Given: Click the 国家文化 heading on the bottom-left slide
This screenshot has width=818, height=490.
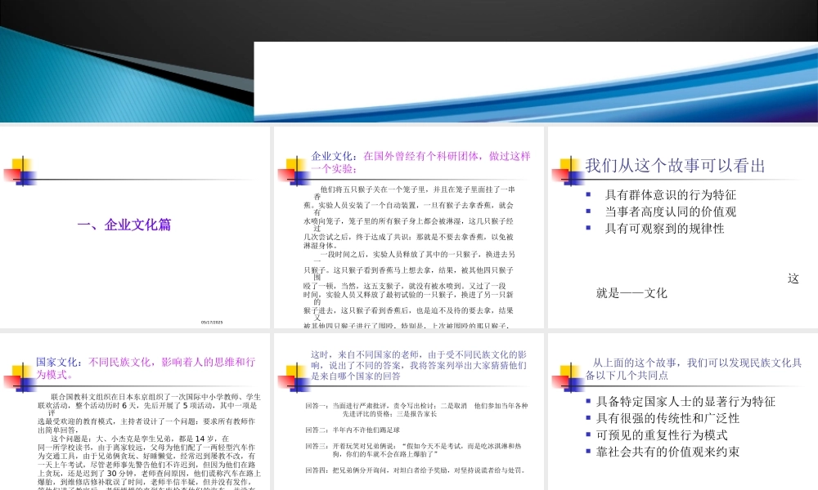Looking at the screenshot, I should click(x=61, y=361).
